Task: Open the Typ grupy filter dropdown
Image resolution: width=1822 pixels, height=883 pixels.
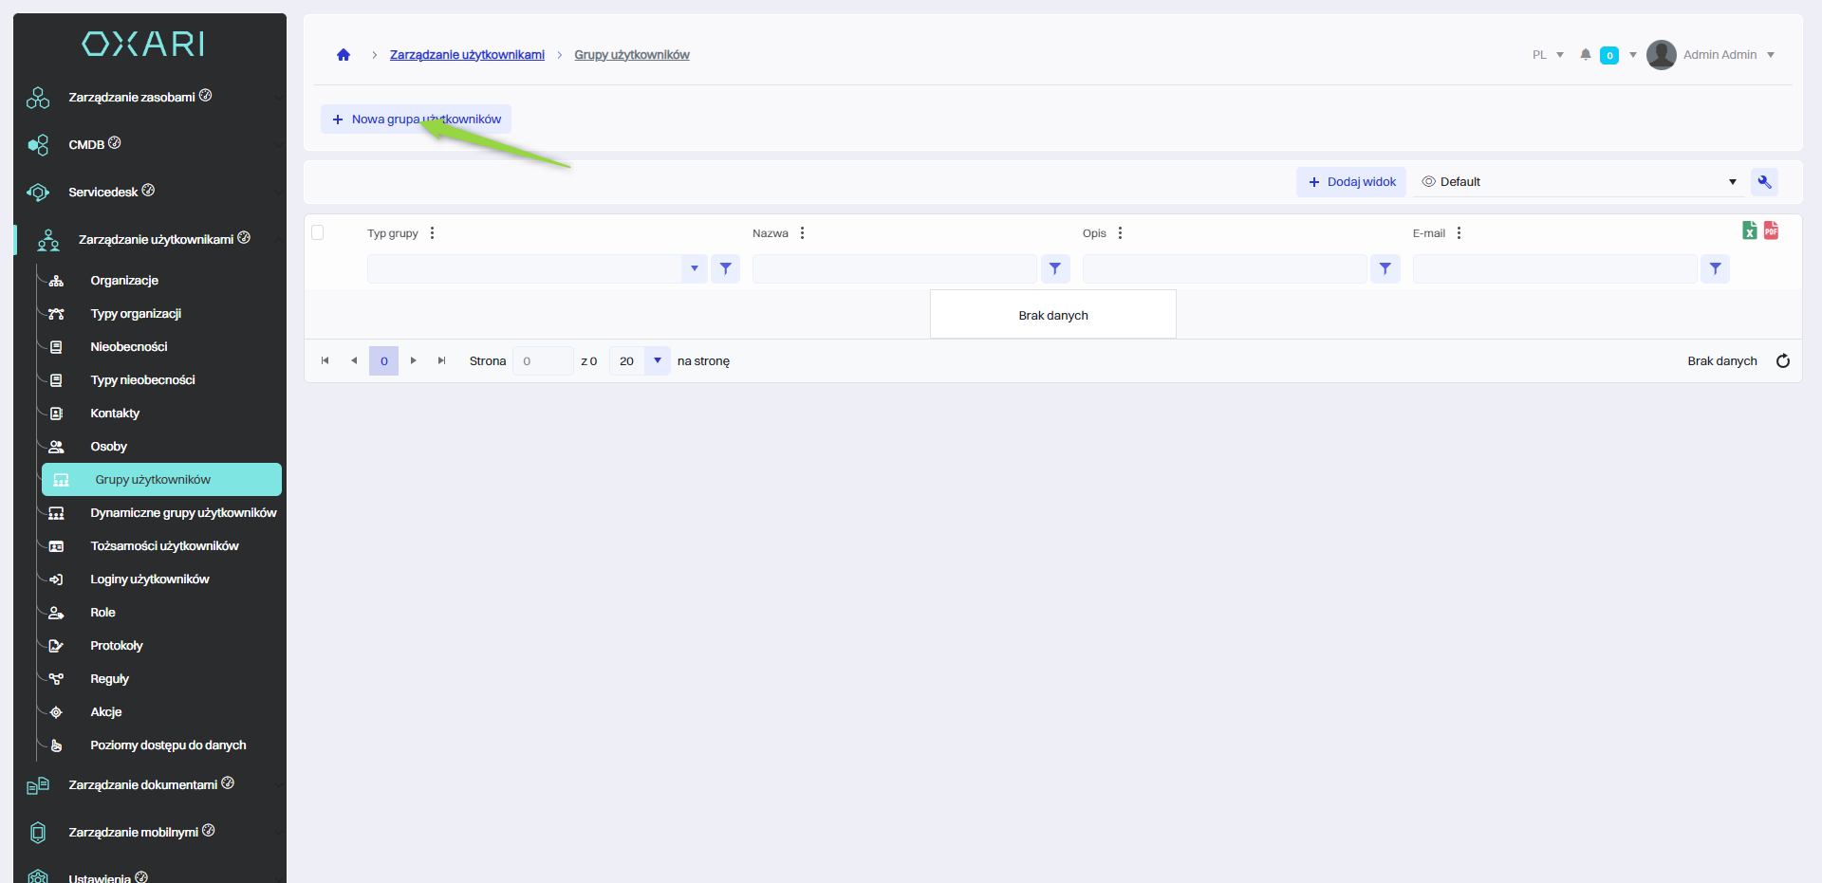Action: (694, 269)
